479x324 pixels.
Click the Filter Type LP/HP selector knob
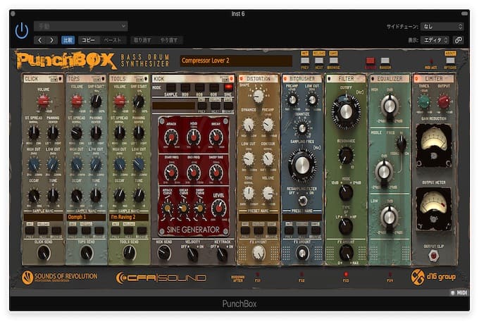pyautogui.click(x=346, y=226)
